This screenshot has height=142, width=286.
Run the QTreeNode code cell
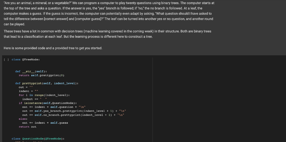coord(6,59)
